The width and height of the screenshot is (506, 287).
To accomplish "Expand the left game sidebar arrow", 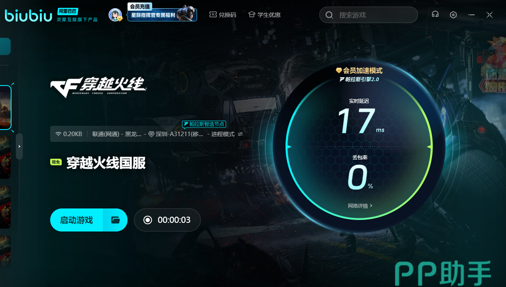I will [19, 146].
